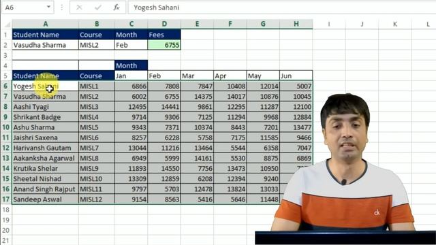This screenshot has height=245, width=436.
Task: Click cell Sheetal Nishad
Action: click(x=46, y=178)
